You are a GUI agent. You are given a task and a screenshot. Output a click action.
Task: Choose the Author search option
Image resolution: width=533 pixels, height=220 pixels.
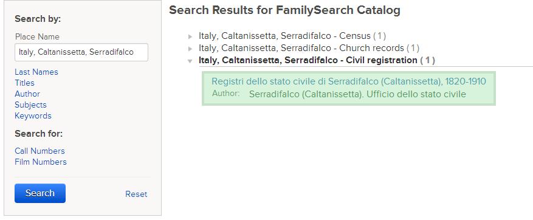pyautogui.click(x=27, y=94)
